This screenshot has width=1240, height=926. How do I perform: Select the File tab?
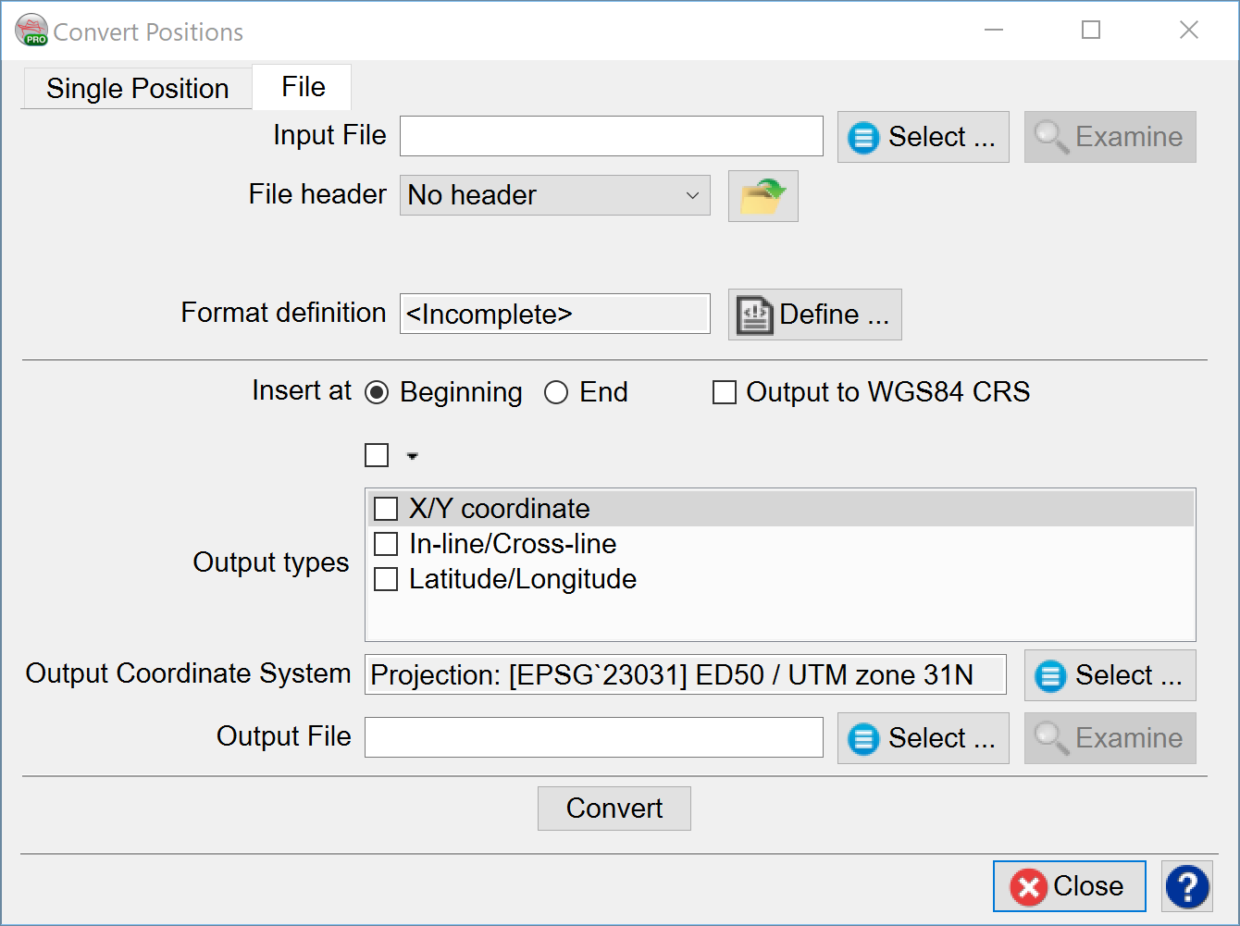[303, 87]
